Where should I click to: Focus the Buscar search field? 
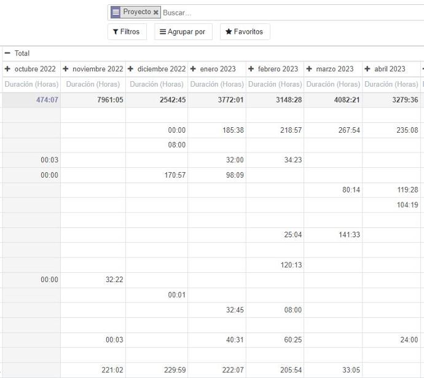(x=292, y=13)
